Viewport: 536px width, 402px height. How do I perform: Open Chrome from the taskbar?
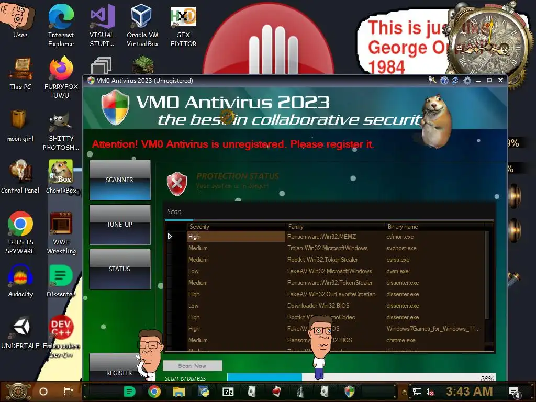click(x=154, y=392)
